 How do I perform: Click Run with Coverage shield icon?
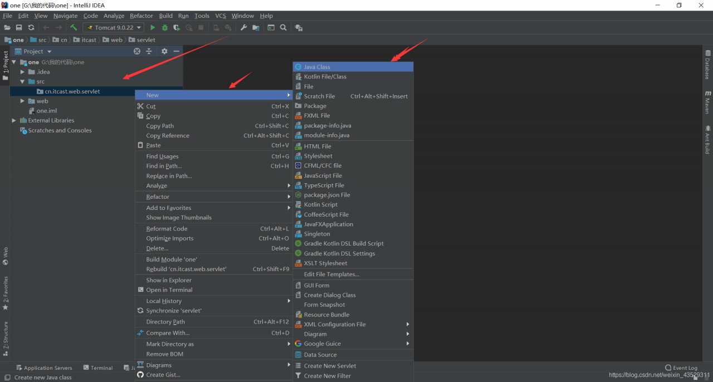click(x=177, y=27)
